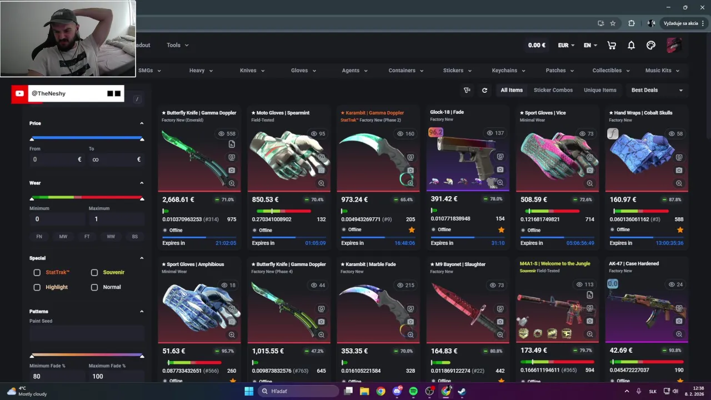This screenshot has height=400, width=711.
Task: Zoom into the M9 Bayonet Slaughter image
Action: (x=500, y=334)
